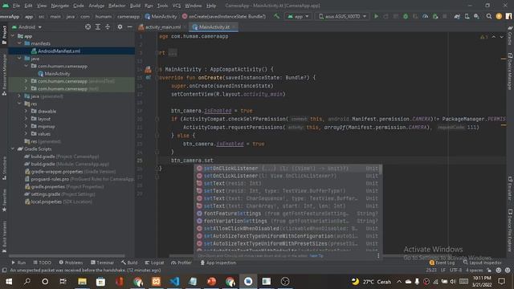The width and height of the screenshot is (514, 289).
Task: Click the UTF-8 encoding indicator
Action: (x=455, y=271)
